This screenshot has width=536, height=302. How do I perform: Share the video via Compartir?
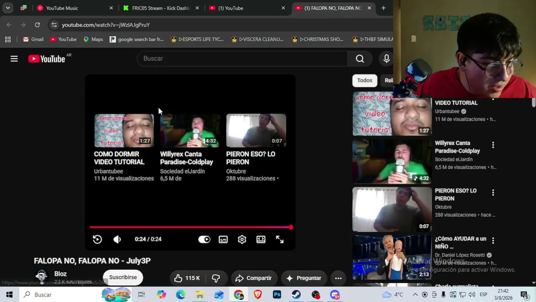[254, 278]
